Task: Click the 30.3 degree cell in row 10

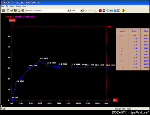Action: [x=135, y=67]
